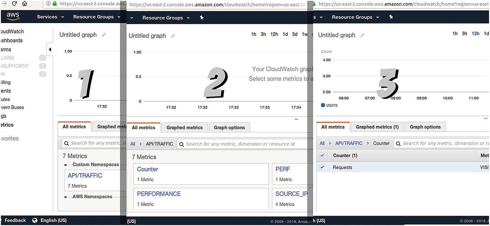This screenshot has width=490, height=226.
Task: Switch to the Graphed metrics tab in panel 2
Action: tap(185, 127)
